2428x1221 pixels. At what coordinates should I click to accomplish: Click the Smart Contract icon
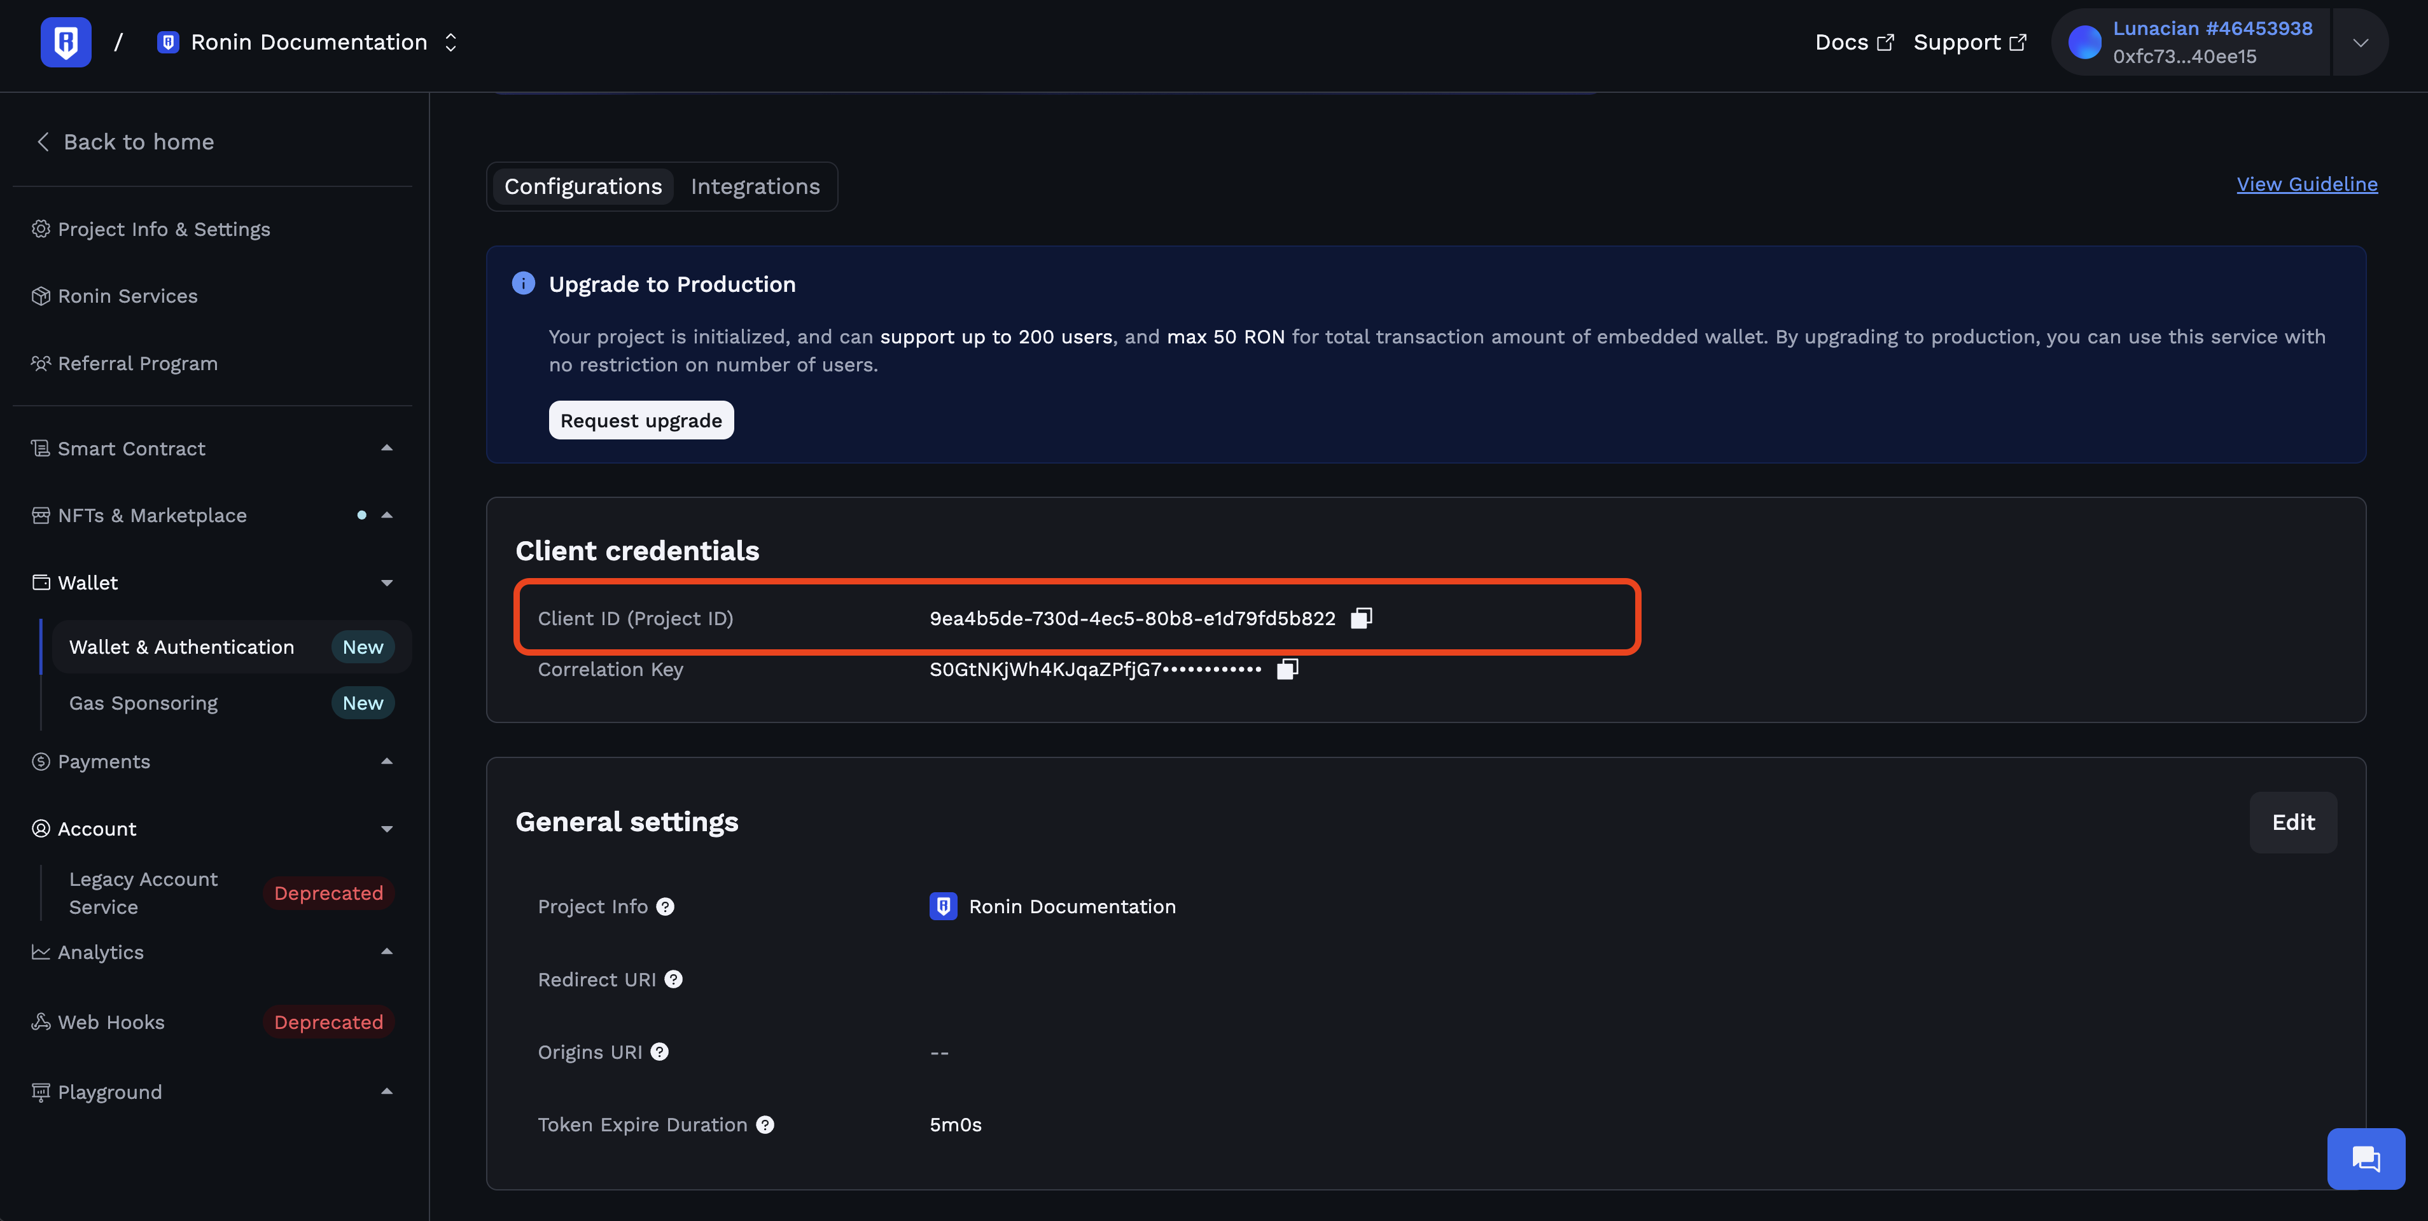coord(41,448)
